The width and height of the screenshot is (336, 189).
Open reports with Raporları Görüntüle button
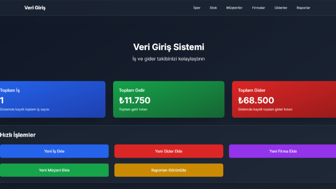(x=169, y=170)
